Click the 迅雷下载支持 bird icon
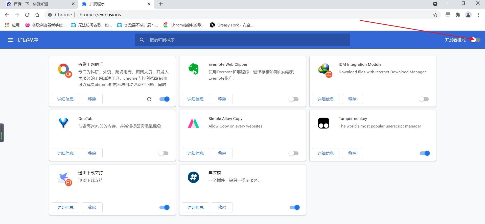The image size is (485, 224). 65,179
